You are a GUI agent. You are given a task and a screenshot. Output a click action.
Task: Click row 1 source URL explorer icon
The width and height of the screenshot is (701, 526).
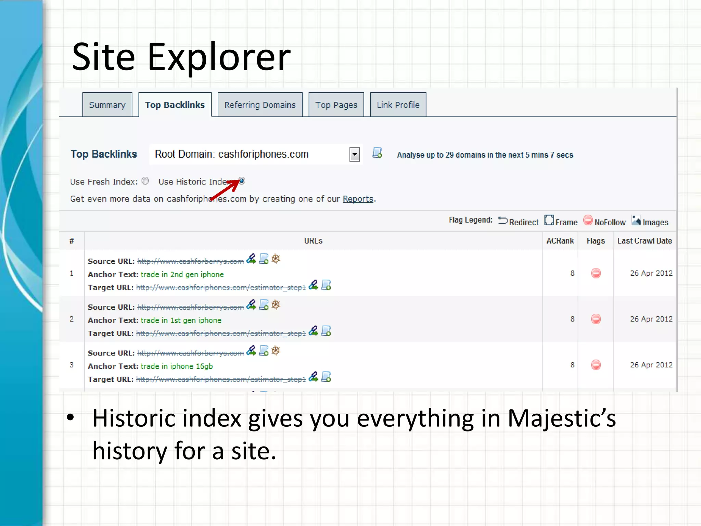[251, 259]
